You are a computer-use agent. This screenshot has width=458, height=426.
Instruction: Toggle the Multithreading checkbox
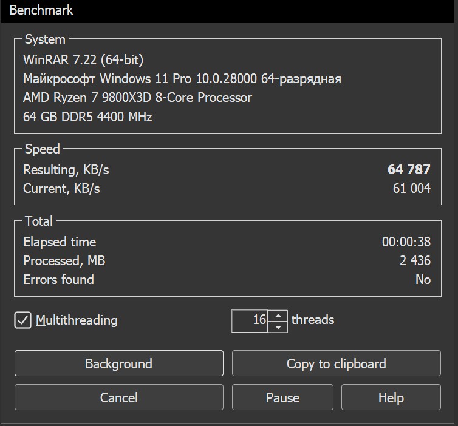pyautogui.click(x=23, y=320)
